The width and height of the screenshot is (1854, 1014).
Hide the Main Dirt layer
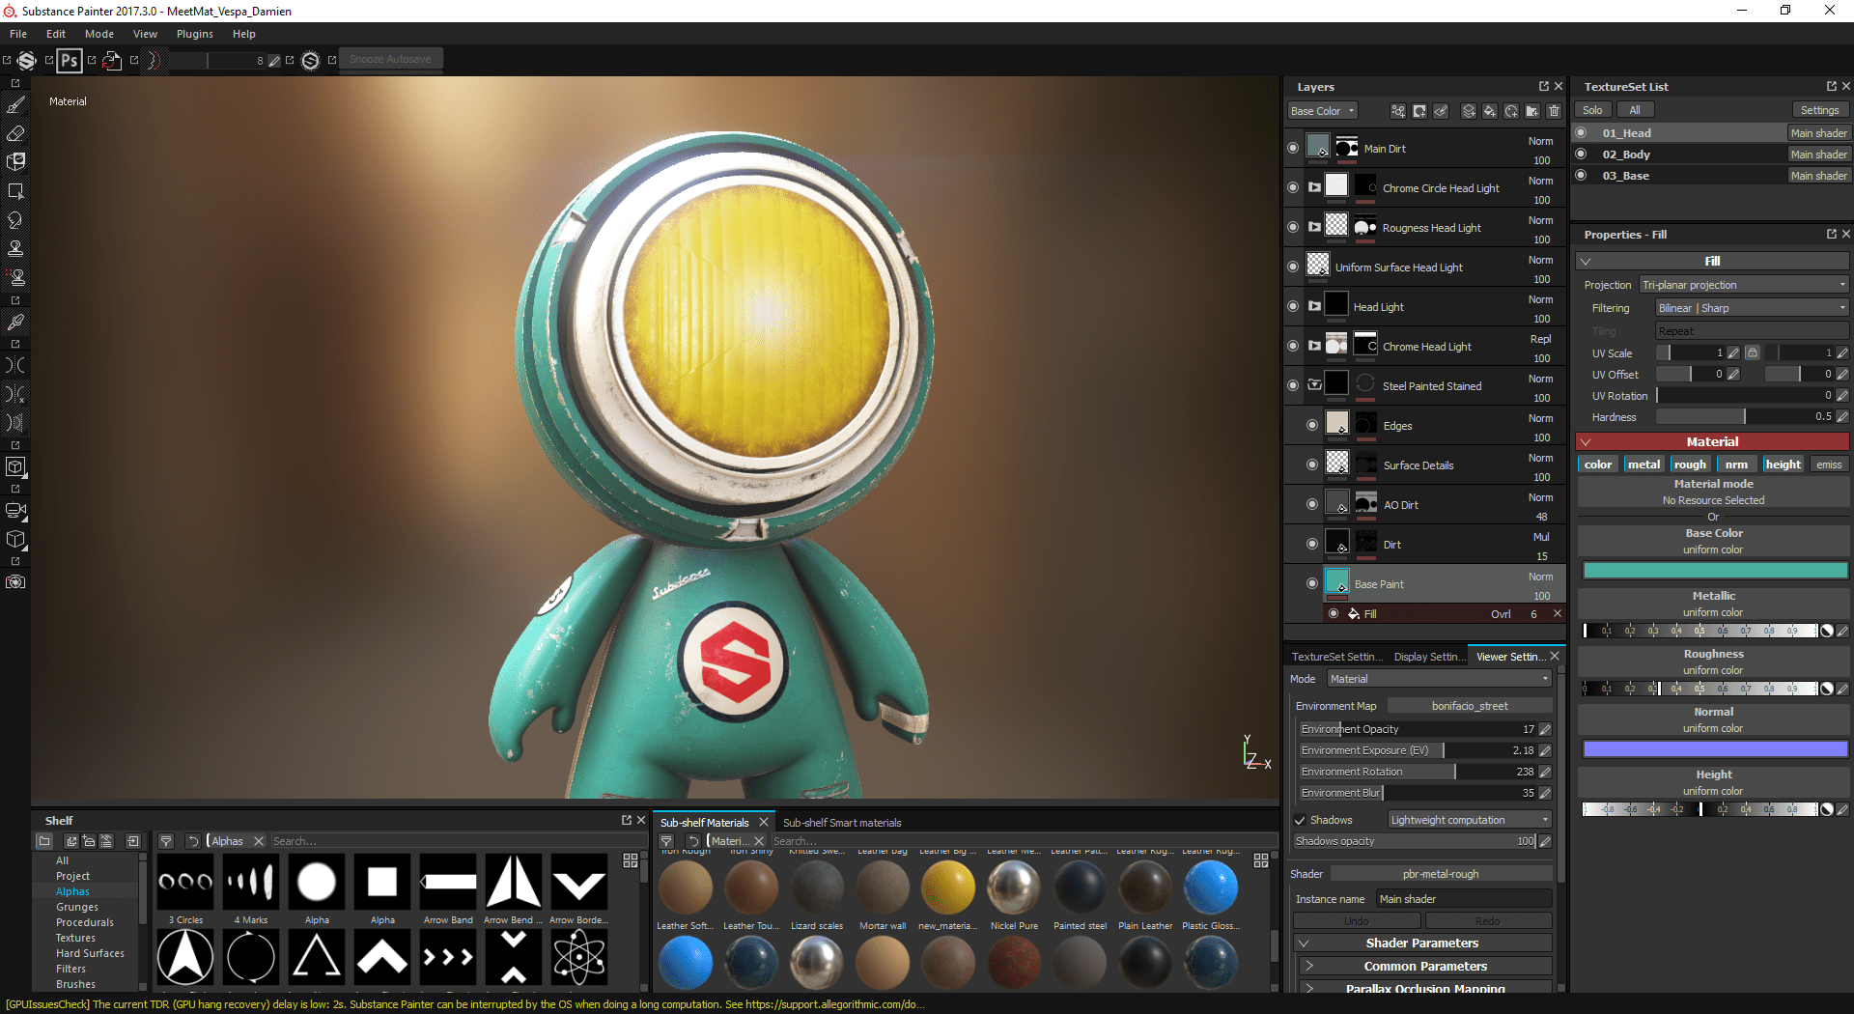tap(1293, 149)
